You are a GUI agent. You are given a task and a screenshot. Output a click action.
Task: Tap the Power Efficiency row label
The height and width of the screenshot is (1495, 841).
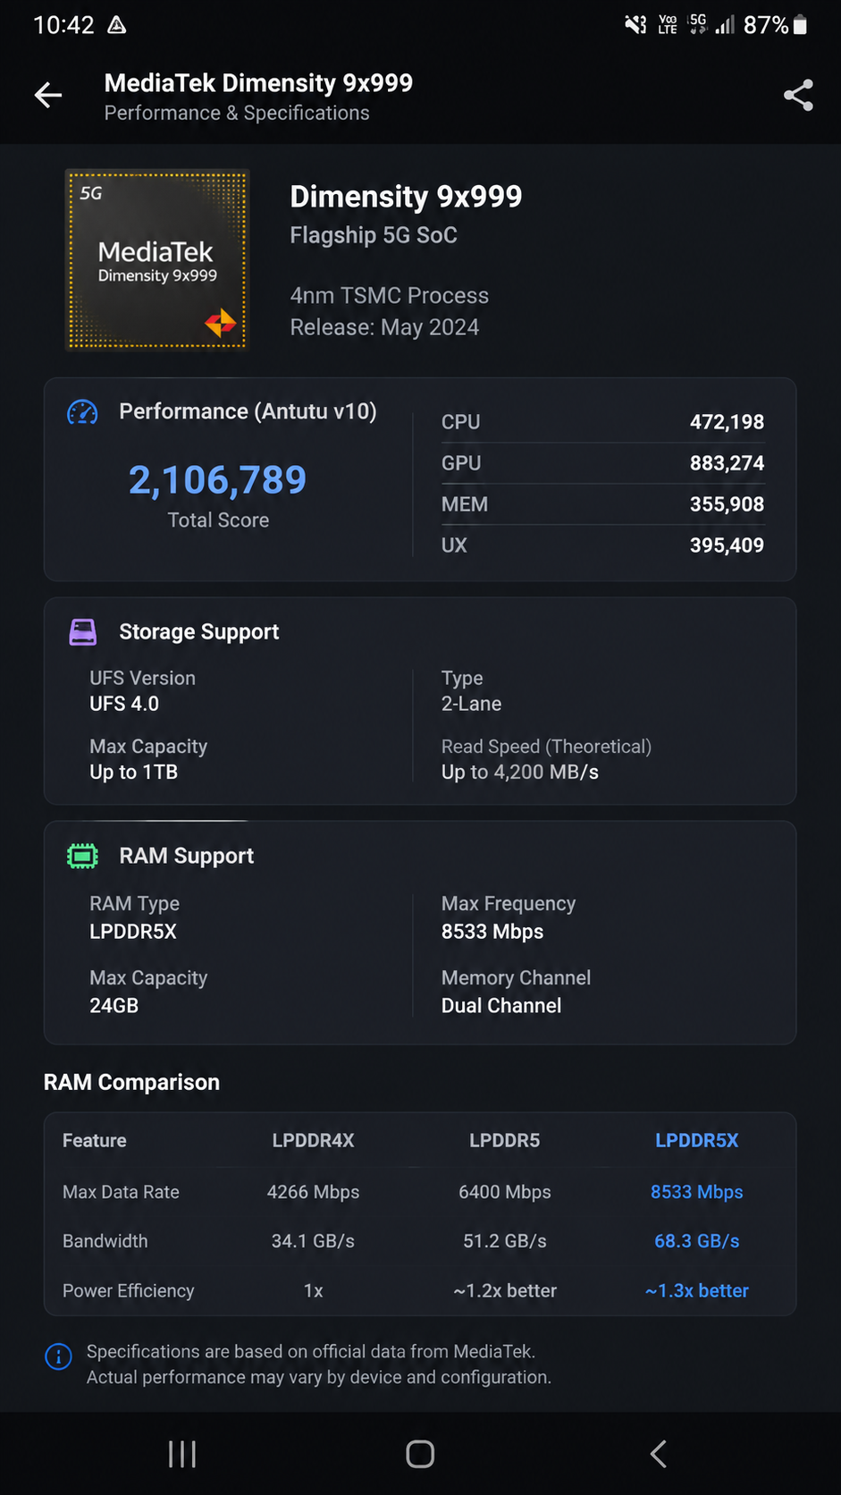click(x=128, y=1290)
